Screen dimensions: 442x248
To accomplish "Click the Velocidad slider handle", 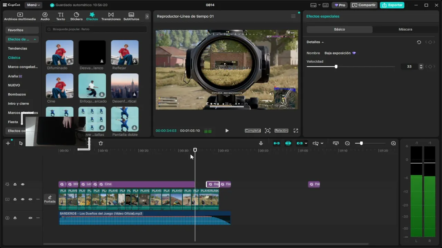I will click(x=336, y=66).
